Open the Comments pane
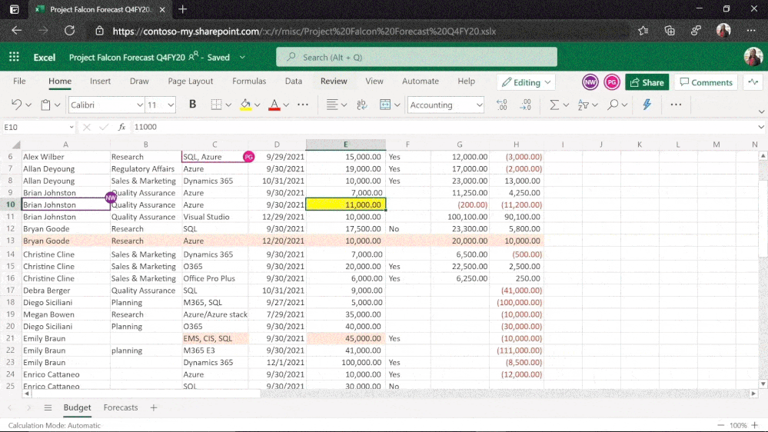This screenshot has width=768, height=432. click(x=706, y=82)
